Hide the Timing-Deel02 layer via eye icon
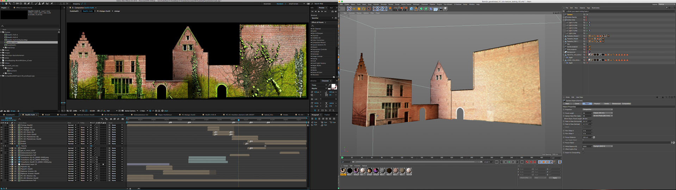 [x=1, y=125]
